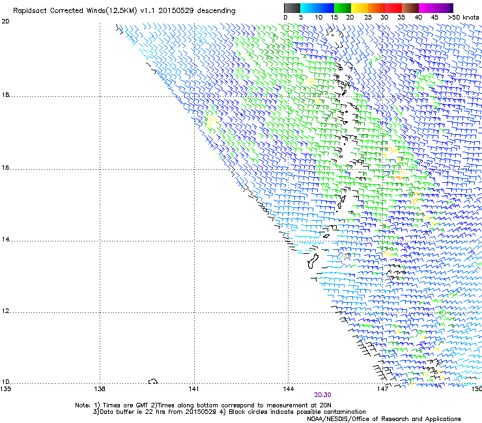Image resolution: width=482 pixels, height=423 pixels.
Task: Click the latitude 12 axis label
Action: coord(5,311)
